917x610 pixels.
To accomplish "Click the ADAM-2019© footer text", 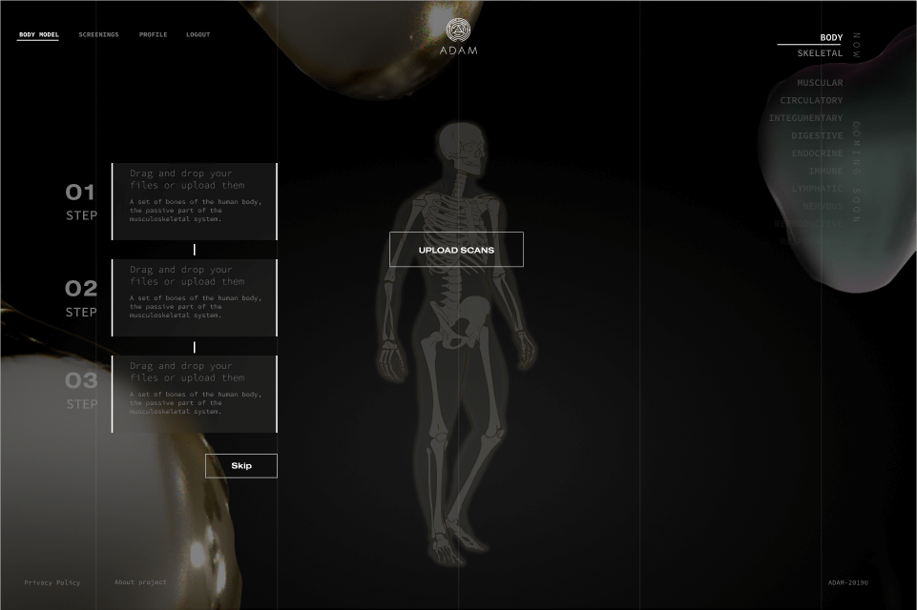I will (x=848, y=582).
